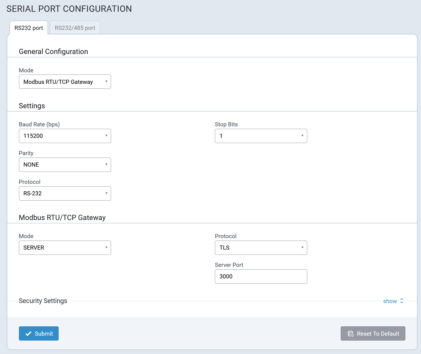
Task: Open the General Configuration Mode dropdown
Action: (65, 82)
